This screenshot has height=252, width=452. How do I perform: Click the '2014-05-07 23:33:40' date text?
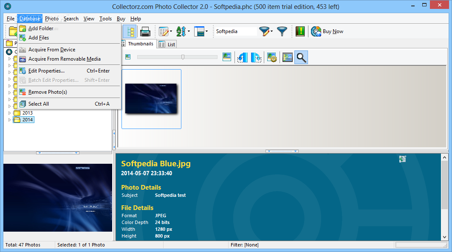[147, 174]
